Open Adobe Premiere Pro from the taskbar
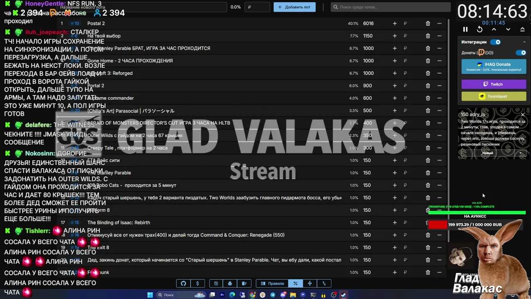The image size is (531, 299). pyautogui.click(x=222, y=295)
